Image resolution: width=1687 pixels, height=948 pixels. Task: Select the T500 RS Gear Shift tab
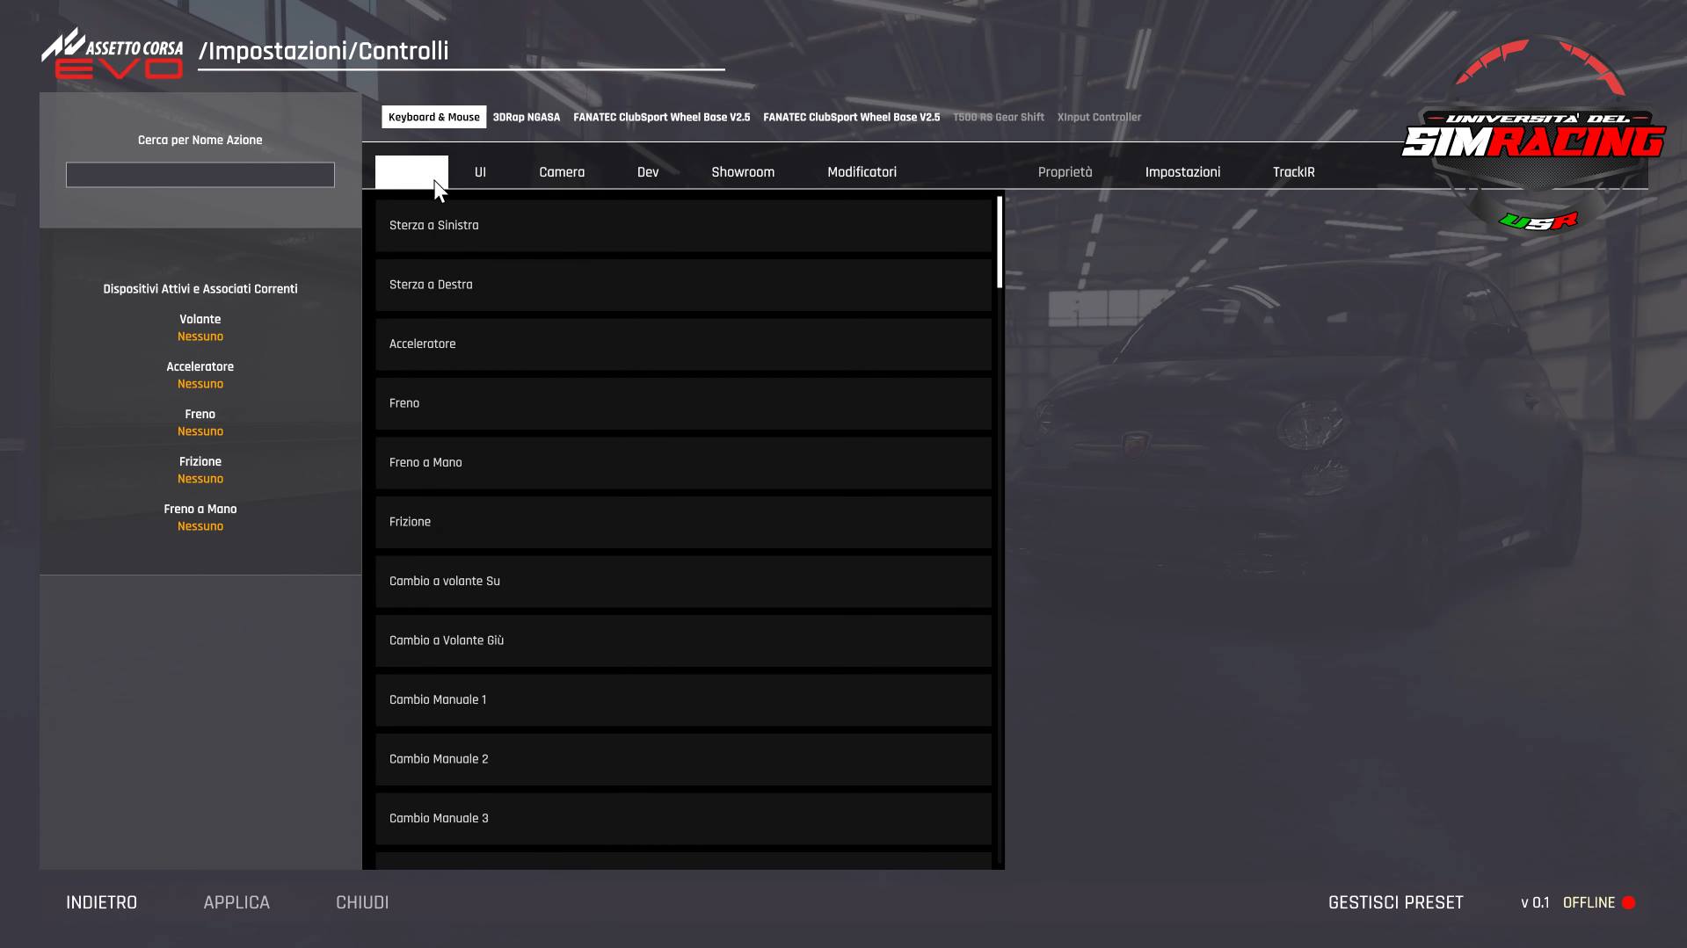(x=998, y=116)
